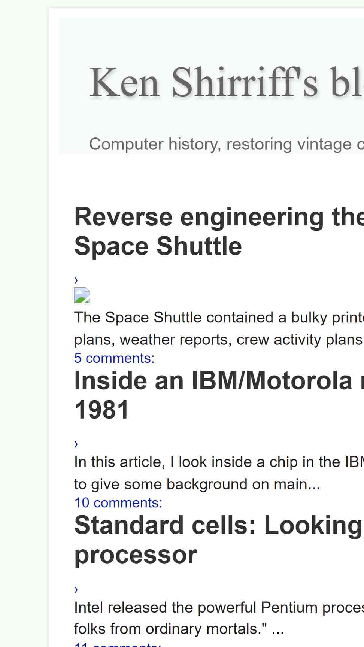Click the arrow link under the Standard cells post title
This screenshot has height=647, width=364.
76,589
